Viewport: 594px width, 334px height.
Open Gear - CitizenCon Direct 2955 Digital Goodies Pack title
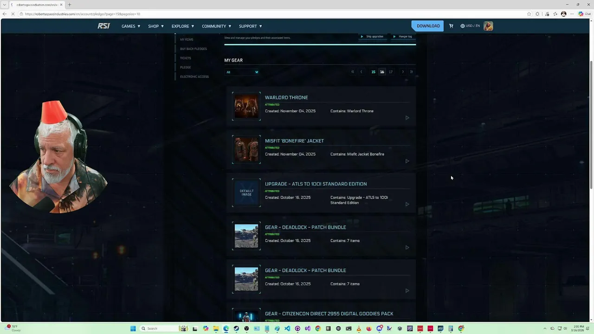pyautogui.click(x=329, y=314)
